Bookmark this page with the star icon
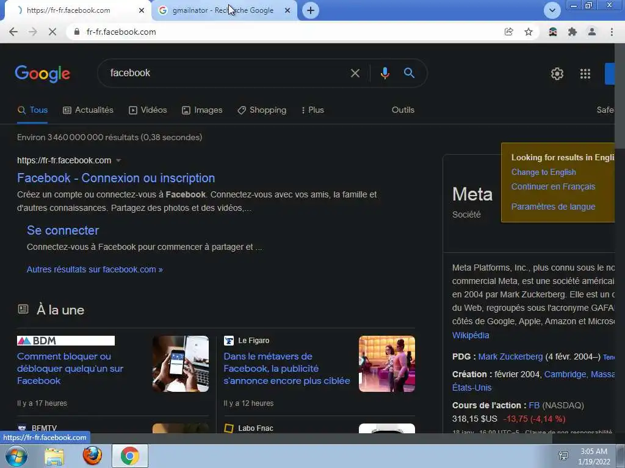This screenshot has height=468, width=625. tap(529, 32)
